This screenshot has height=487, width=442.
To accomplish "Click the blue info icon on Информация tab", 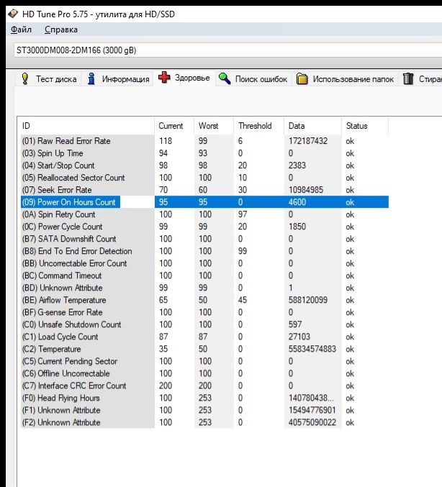I will coord(91,78).
